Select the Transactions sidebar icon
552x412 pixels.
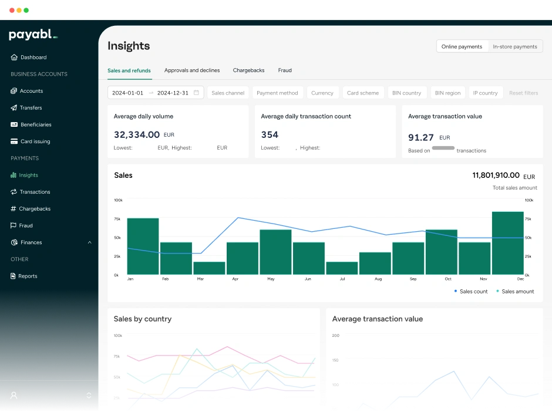pos(13,192)
